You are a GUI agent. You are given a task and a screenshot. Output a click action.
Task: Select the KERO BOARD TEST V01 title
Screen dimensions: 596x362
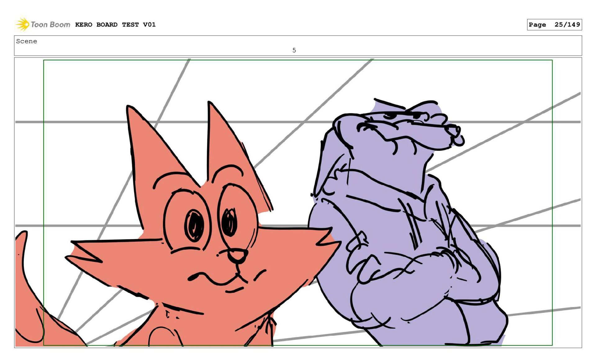pyautogui.click(x=115, y=25)
